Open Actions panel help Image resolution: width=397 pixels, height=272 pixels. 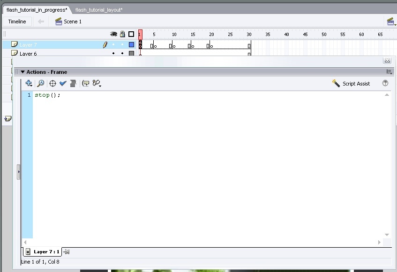(385, 83)
